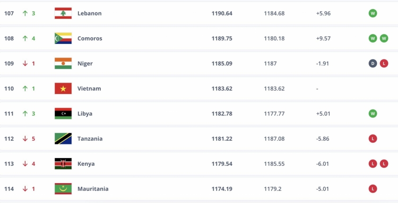This screenshot has width=398, height=203.
Task: Click the Kenya flag icon
Action: pyautogui.click(x=63, y=164)
